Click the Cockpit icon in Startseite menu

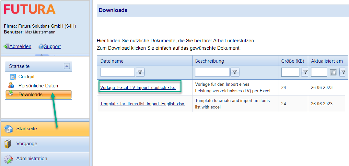pos(13,77)
